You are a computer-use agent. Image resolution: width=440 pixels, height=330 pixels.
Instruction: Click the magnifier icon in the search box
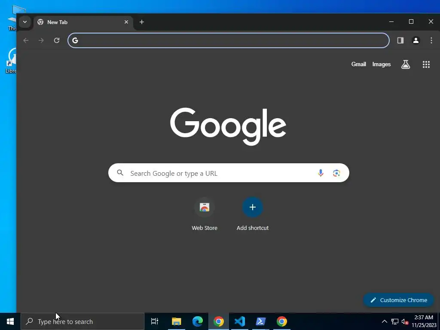pos(120,173)
